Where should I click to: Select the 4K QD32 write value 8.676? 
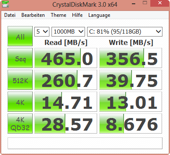tap(131, 123)
